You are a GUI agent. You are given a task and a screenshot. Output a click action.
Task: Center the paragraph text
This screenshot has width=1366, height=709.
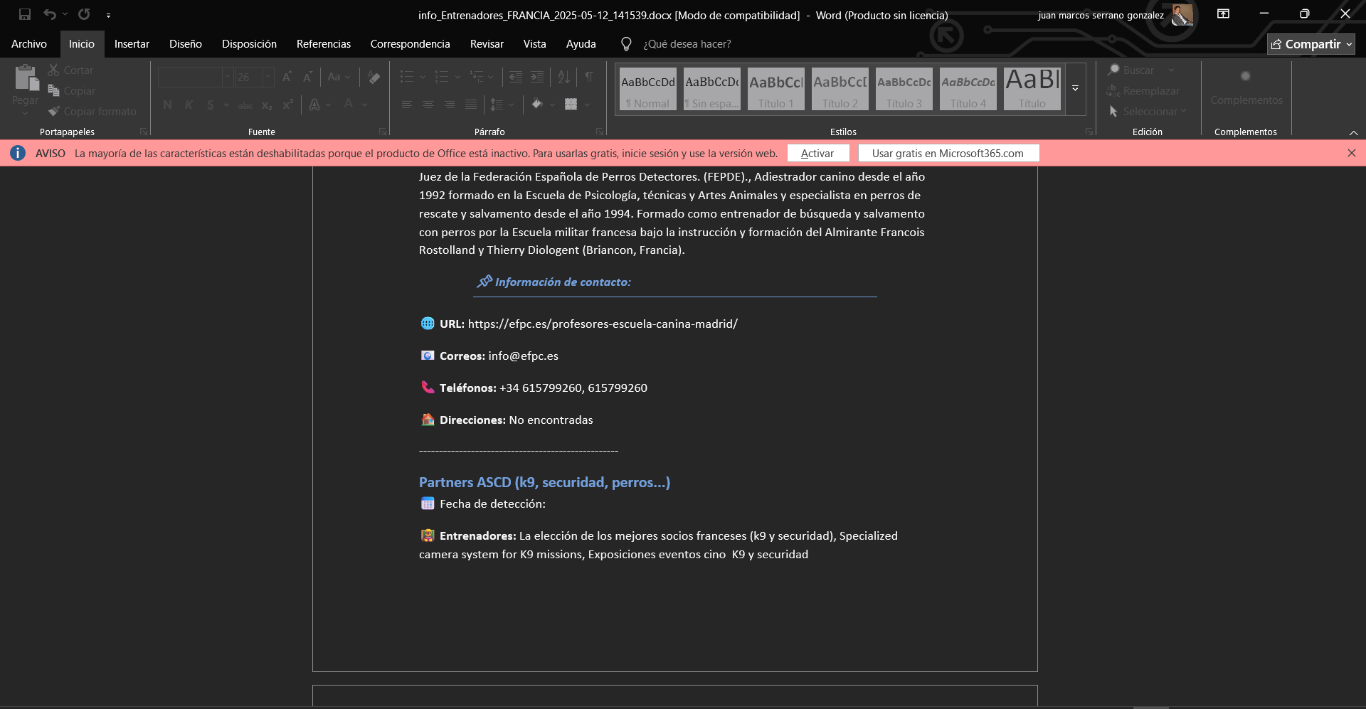click(x=428, y=105)
